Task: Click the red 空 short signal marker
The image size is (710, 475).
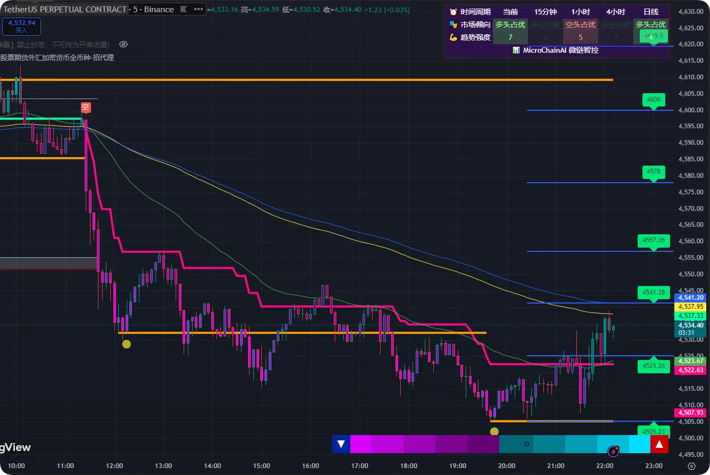Action: 86,108
